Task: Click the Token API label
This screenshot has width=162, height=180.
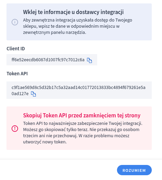Action: tap(17, 74)
